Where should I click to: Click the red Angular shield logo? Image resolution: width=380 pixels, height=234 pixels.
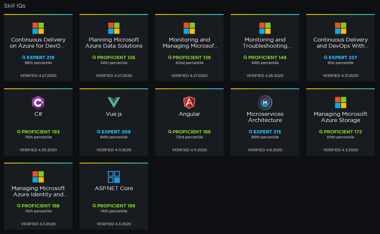189,103
